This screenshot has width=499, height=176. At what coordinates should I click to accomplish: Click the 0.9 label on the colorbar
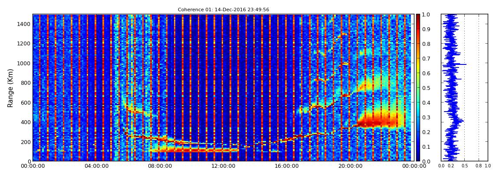(427, 29)
